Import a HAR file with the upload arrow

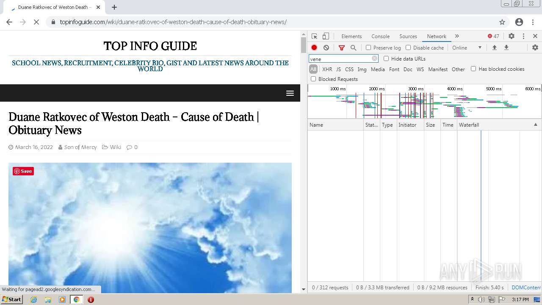point(494,48)
